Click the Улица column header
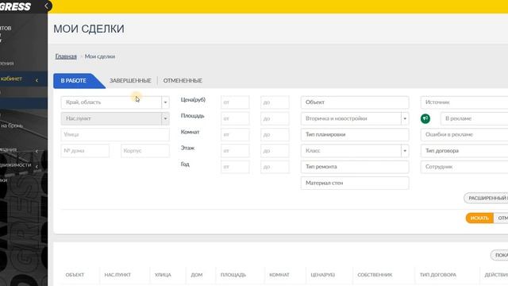The image size is (508, 286). click(163, 275)
